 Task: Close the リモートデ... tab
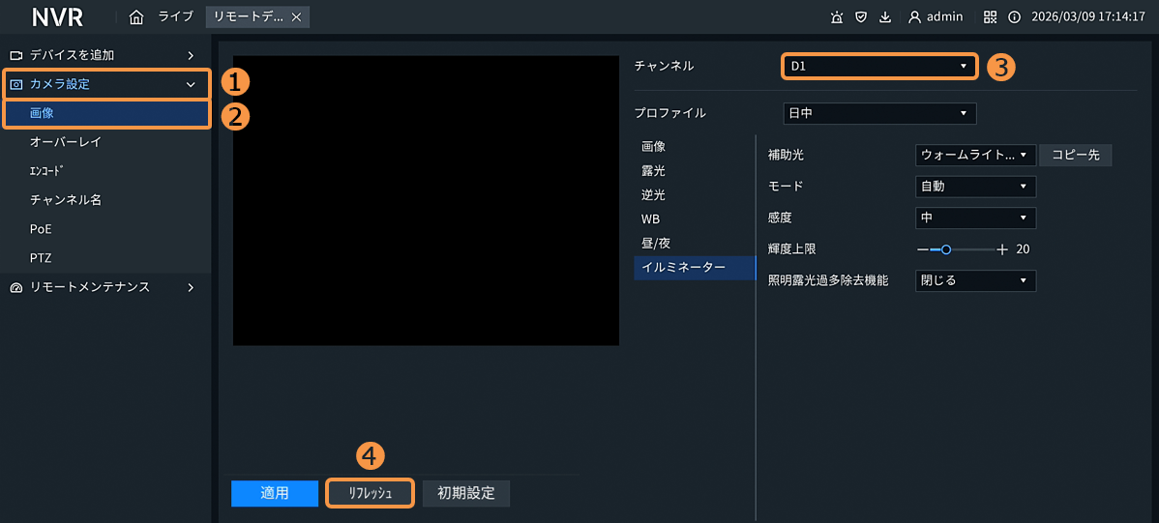click(x=296, y=16)
